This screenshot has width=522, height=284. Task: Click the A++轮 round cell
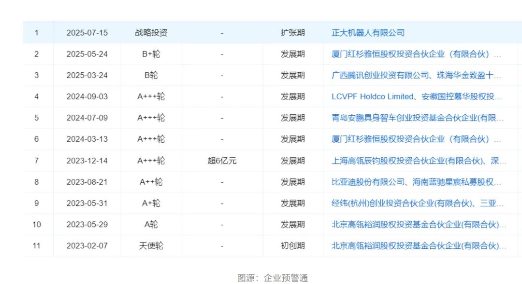(x=151, y=182)
